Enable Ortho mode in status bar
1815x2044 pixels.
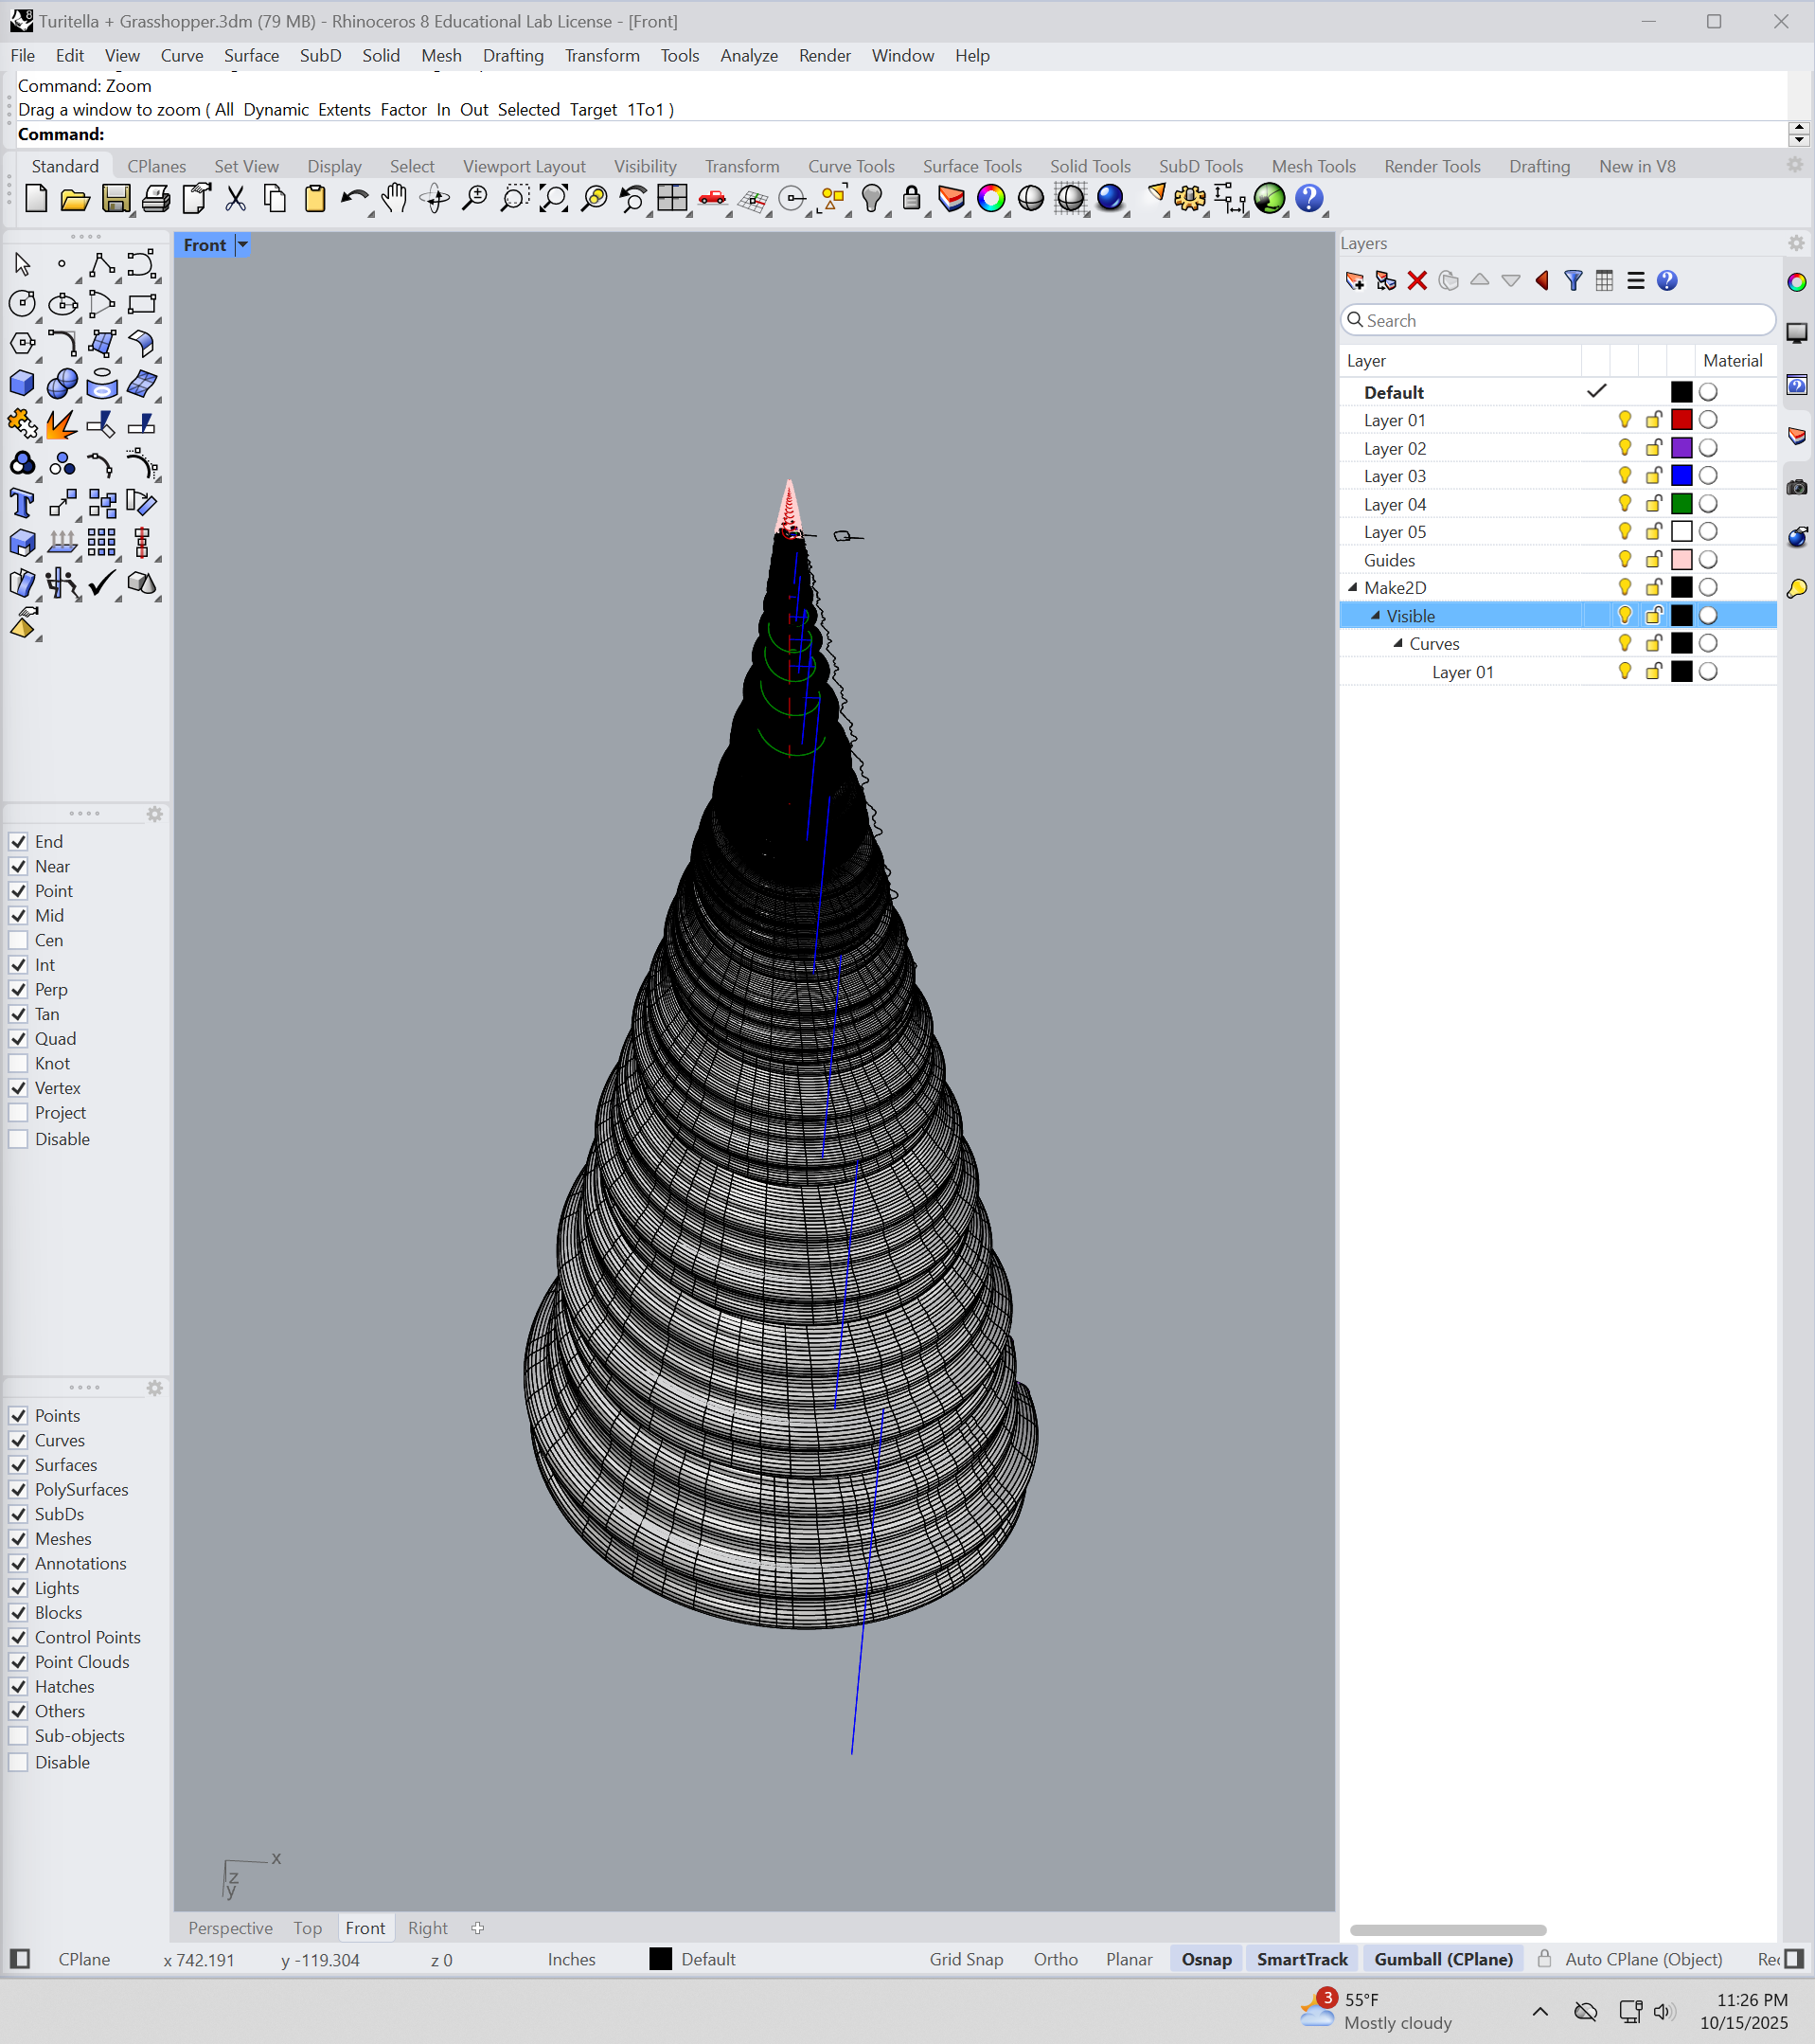(x=1056, y=1959)
